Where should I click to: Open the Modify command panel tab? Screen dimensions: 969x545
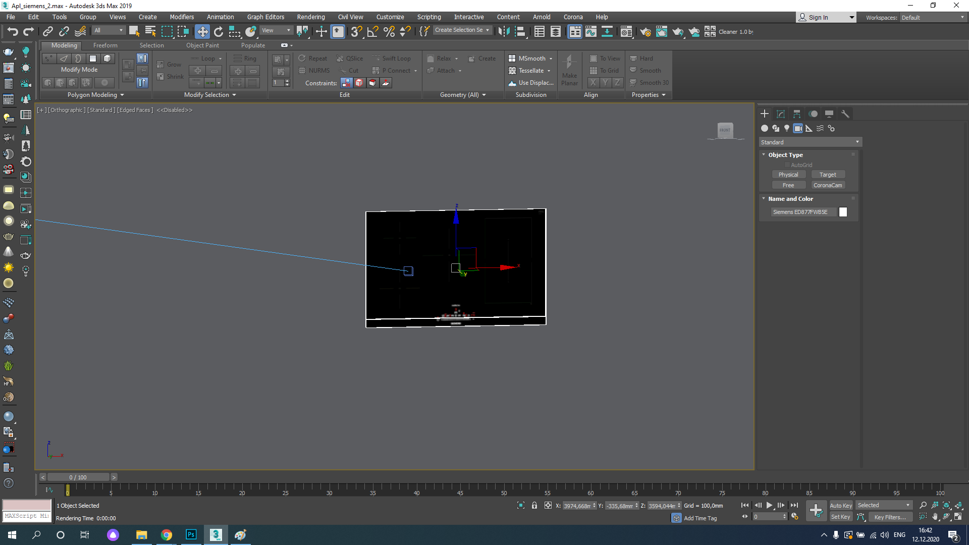[x=781, y=114]
